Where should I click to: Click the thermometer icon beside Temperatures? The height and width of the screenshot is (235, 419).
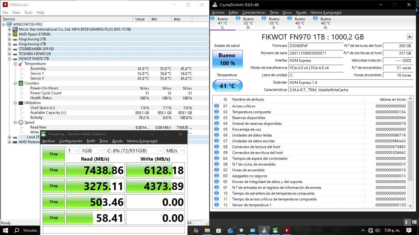pyautogui.click(x=21, y=64)
